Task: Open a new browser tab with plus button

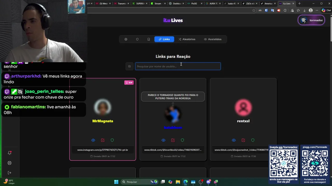Action: coord(300,4)
